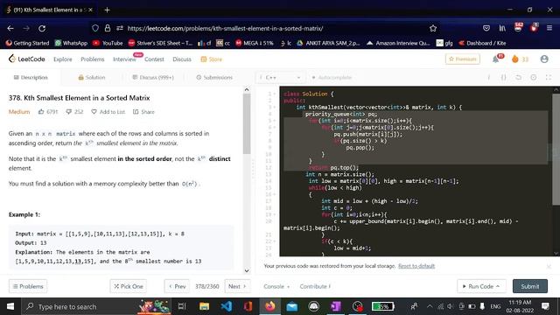Image resolution: width=560 pixels, height=315 pixels.
Task: Open the Firefox library icon
Action: point(502,28)
